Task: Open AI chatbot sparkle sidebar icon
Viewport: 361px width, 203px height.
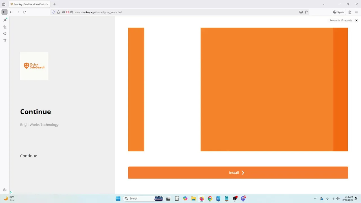Action: tap(5, 20)
